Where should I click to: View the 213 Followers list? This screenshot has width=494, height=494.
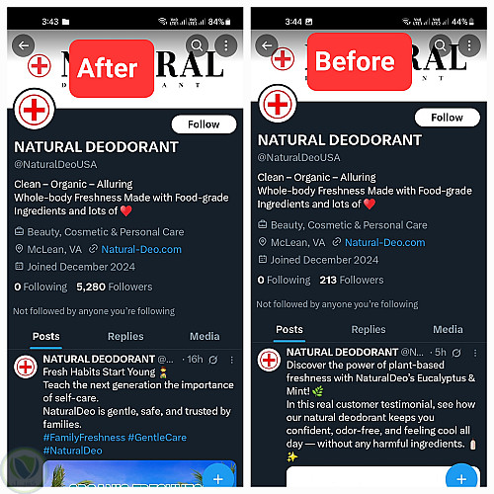(352, 280)
